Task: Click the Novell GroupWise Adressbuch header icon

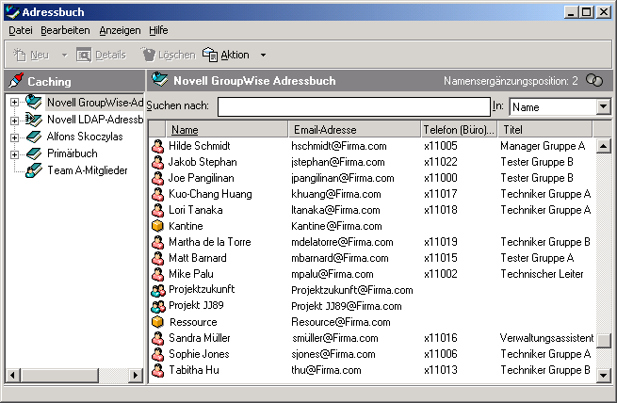Action: 160,79
